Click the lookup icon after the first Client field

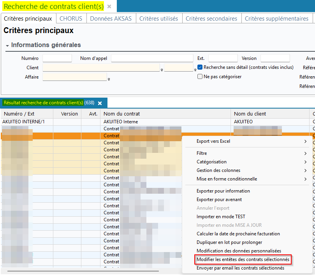pos(162,70)
